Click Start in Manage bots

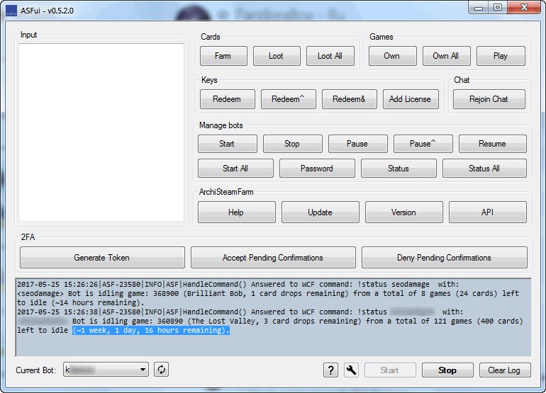pos(228,144)
